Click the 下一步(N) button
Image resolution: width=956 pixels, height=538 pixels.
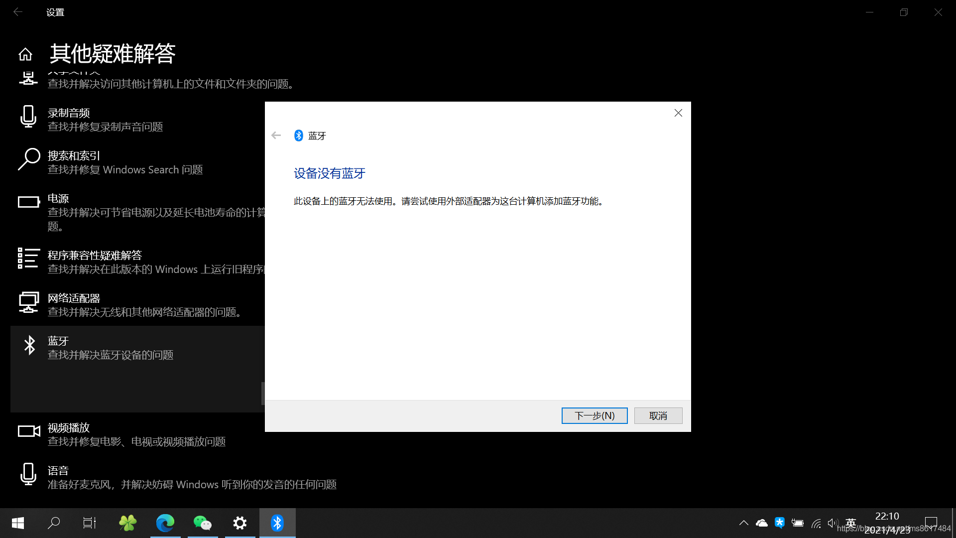click(595, 415)
